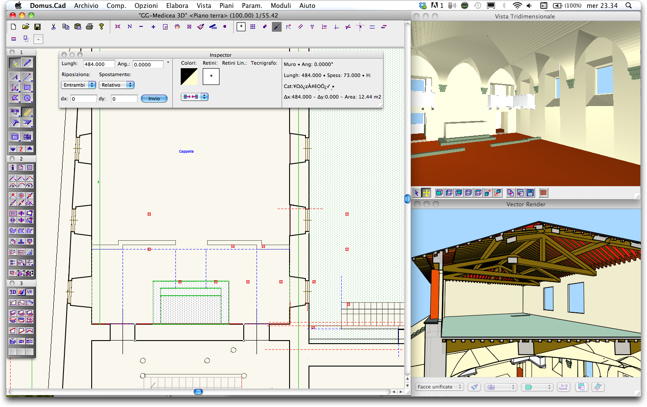
Task: Open the Opzioni menu
Action: (x=146, y=6)
